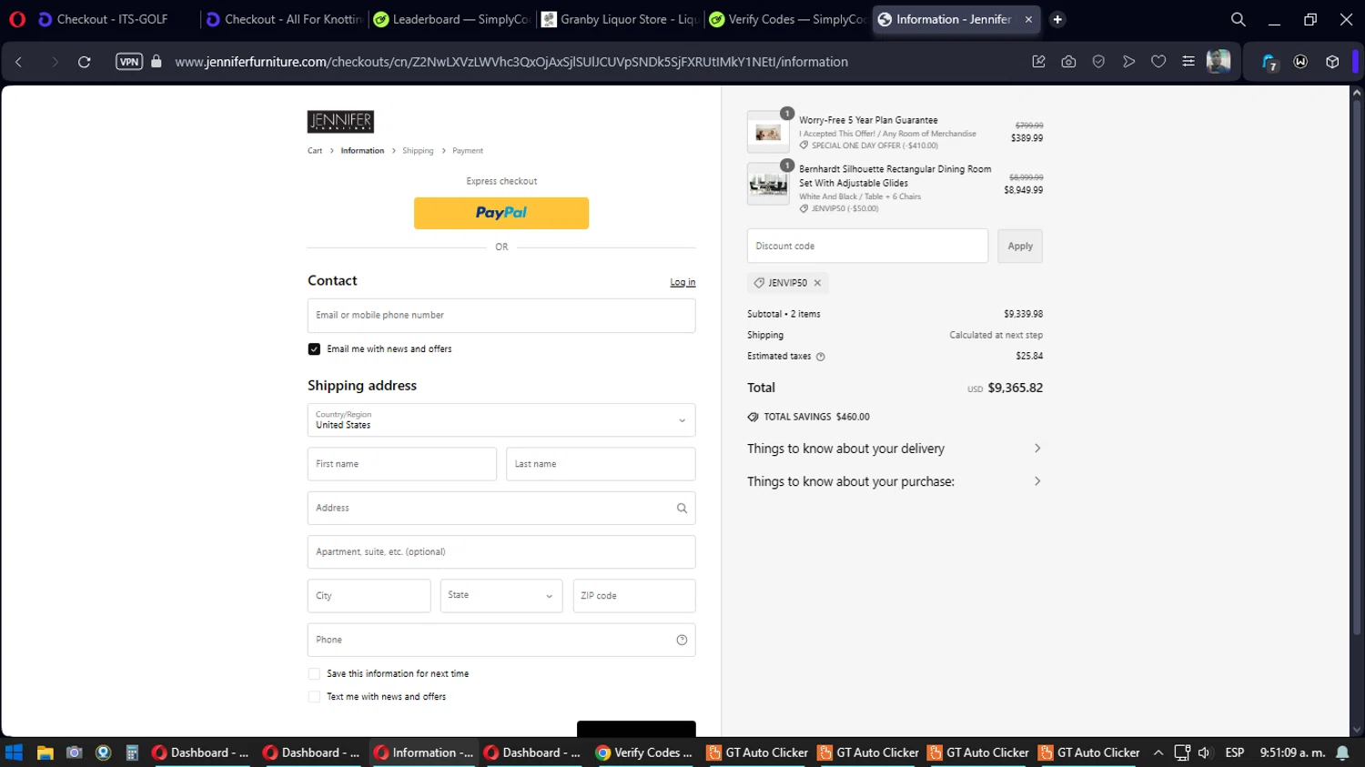The image size is (1365, 767).
Task: Expand Things to know about your purchase
Action: coord(895,481)
